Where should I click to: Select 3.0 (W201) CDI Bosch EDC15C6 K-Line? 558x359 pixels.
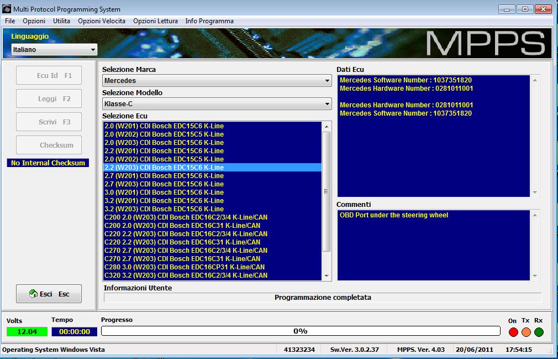[x=213, y=192]
